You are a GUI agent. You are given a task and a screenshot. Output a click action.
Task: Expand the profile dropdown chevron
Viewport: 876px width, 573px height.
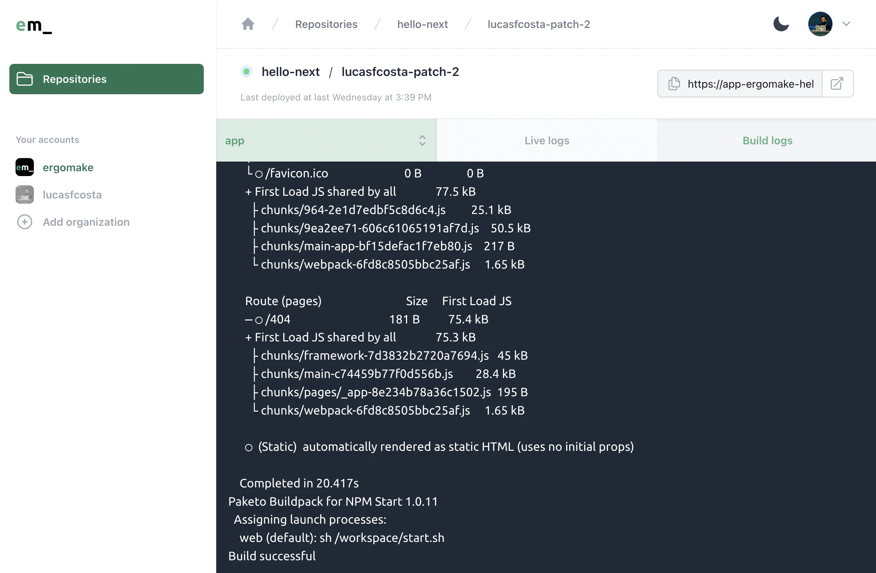(846, 24)
